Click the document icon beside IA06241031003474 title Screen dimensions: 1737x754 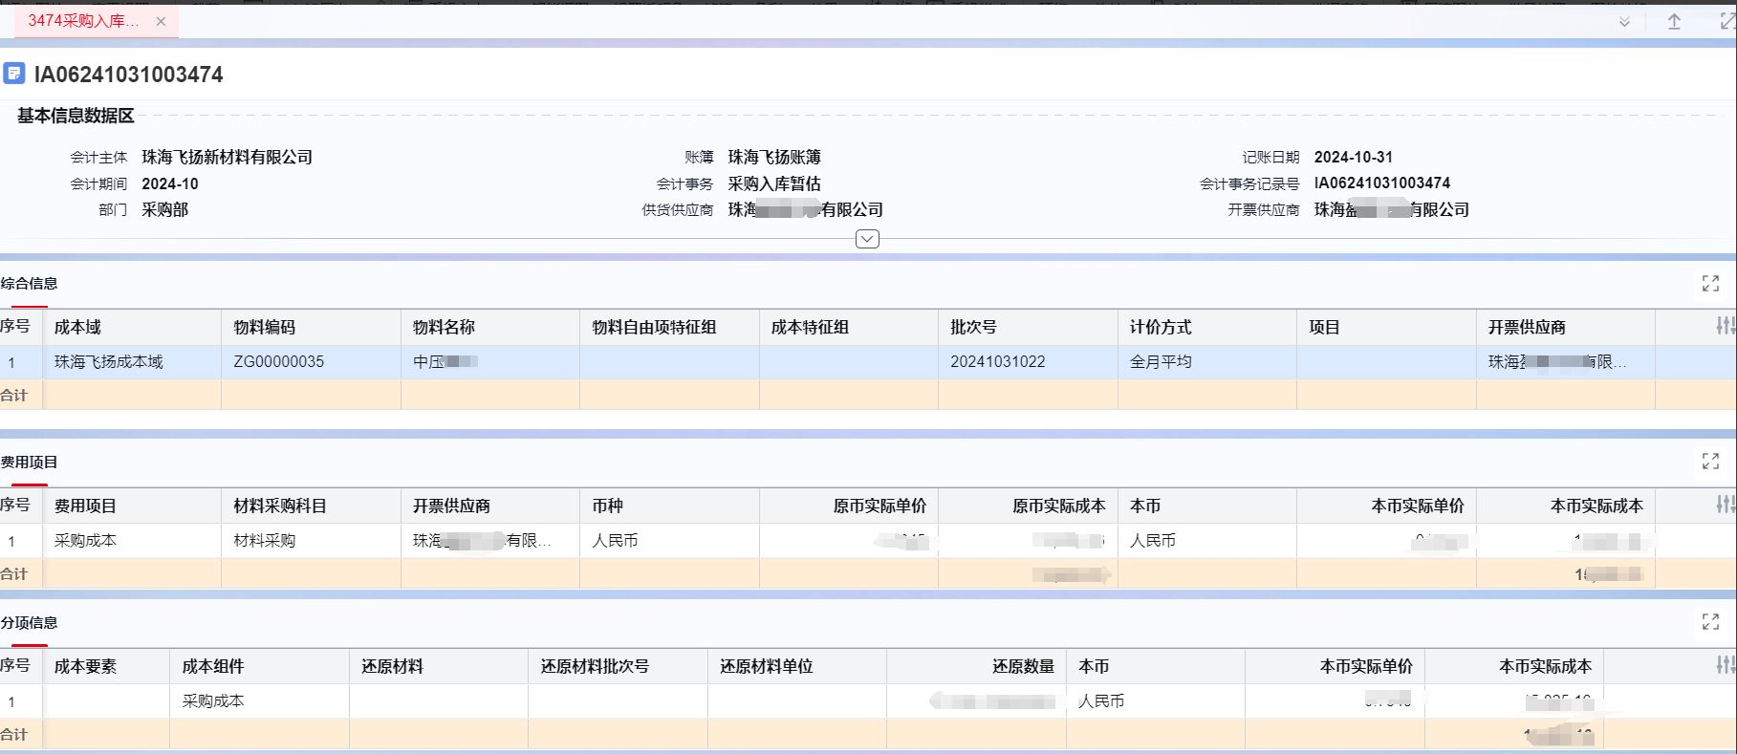pos(14,74)
